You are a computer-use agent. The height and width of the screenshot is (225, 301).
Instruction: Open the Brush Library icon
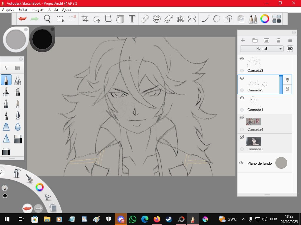pyautogui.click(x=18, y=68)
